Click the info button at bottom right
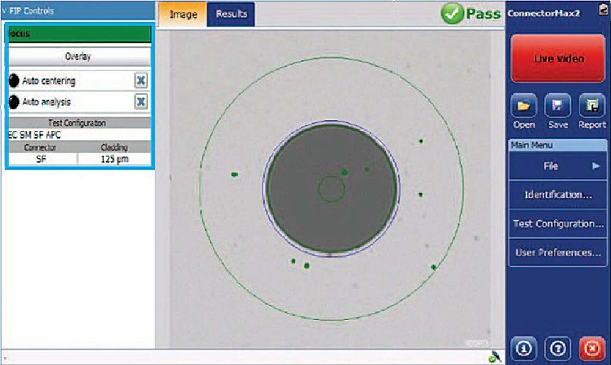611x365 pixels. [x=524, y=349]
